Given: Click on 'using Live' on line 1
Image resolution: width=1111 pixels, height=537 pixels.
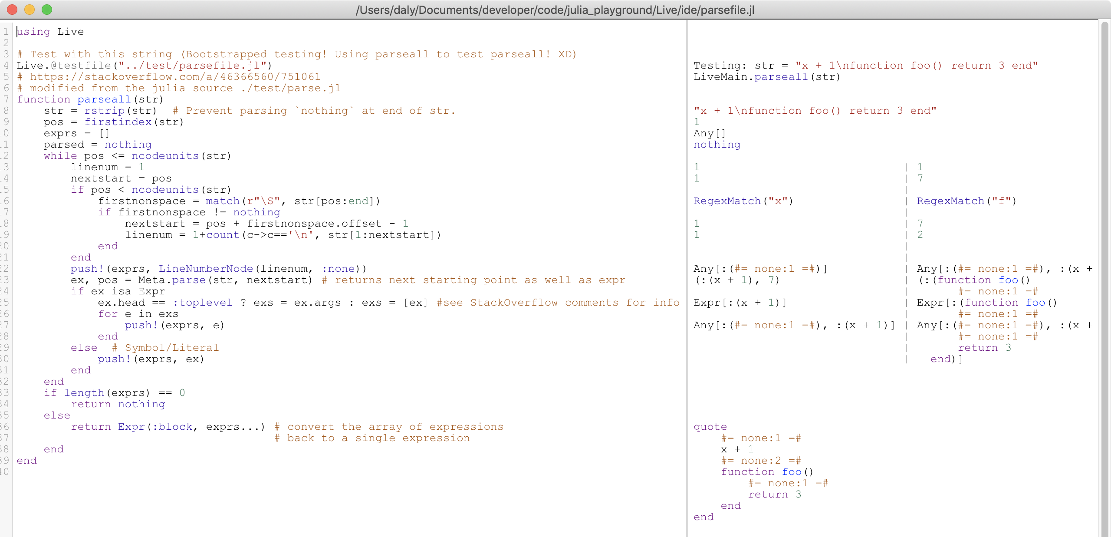Looking at the screenshot, I should [50, 32].
